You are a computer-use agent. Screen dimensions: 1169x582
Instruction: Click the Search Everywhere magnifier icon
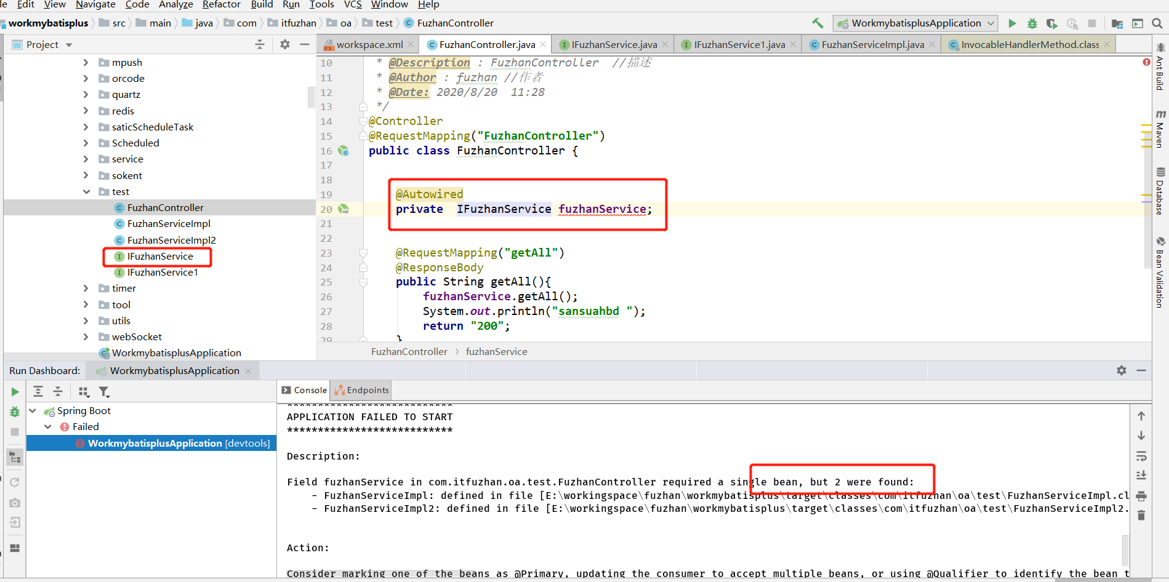(x=1157, y=23)
